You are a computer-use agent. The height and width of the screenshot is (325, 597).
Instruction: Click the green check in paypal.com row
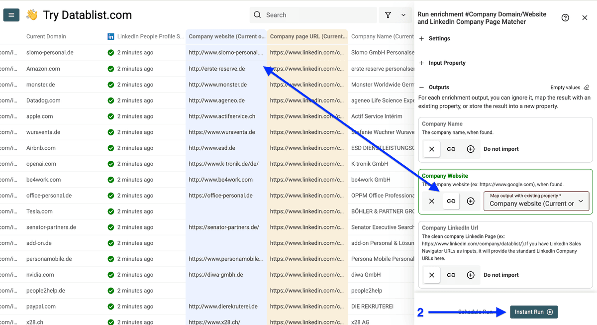111,307
